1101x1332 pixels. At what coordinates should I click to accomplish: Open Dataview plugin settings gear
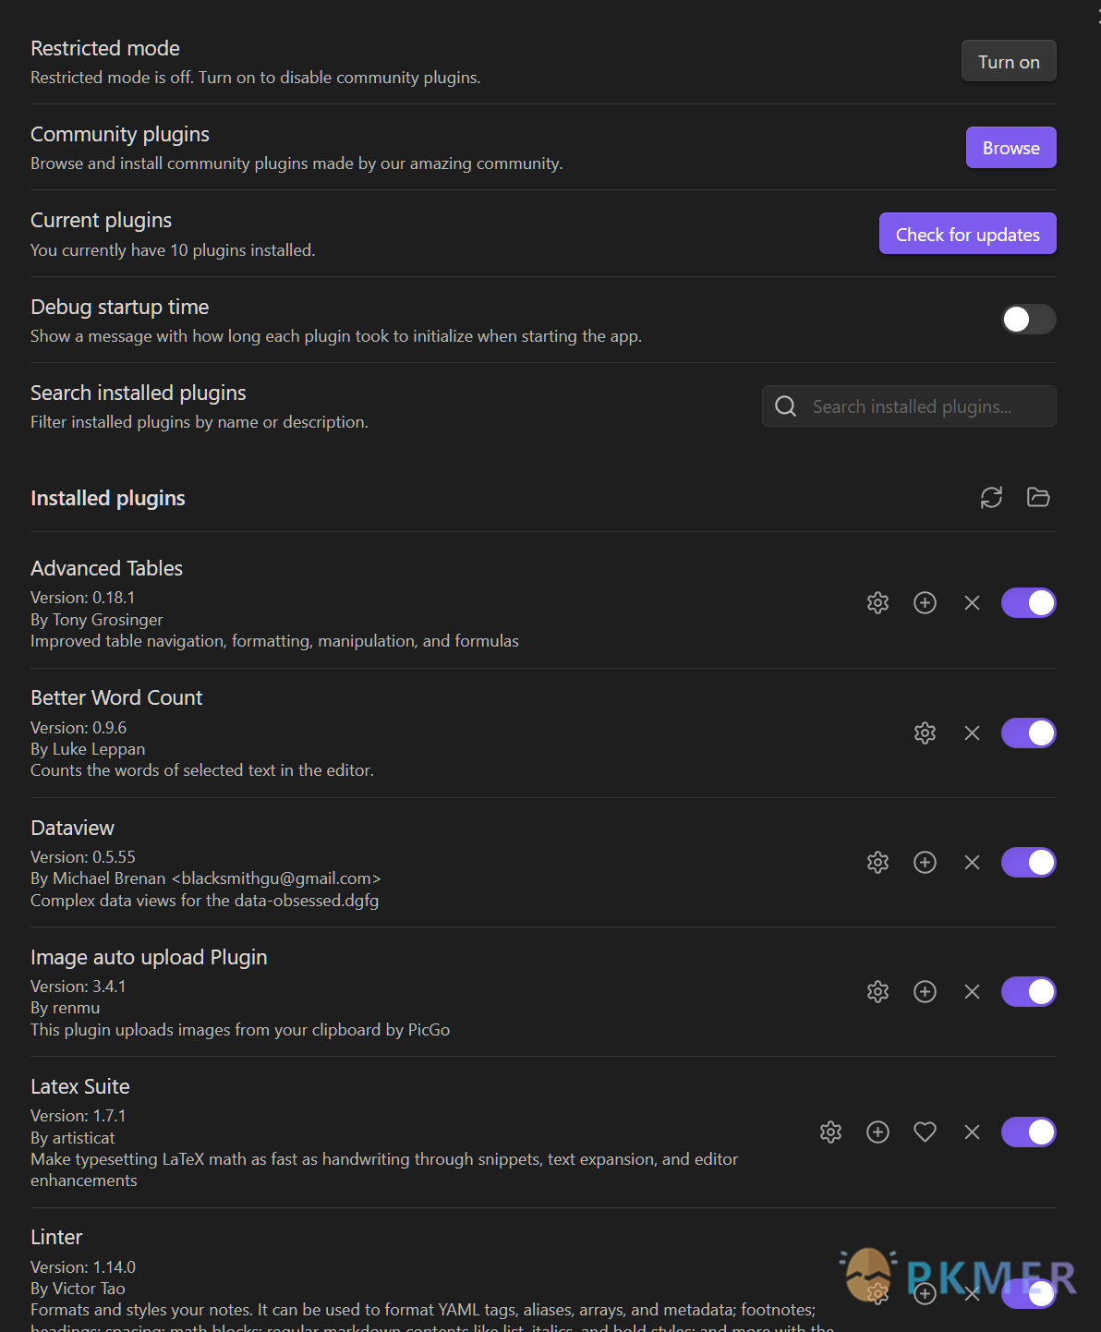point(877,863)
